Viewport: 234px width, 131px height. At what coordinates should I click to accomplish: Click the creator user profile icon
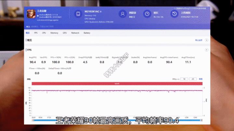(123, 14)
